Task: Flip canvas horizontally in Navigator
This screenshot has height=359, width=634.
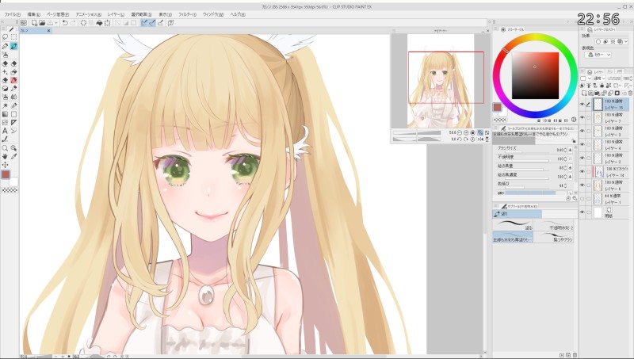Action: (x=481, y=139)
